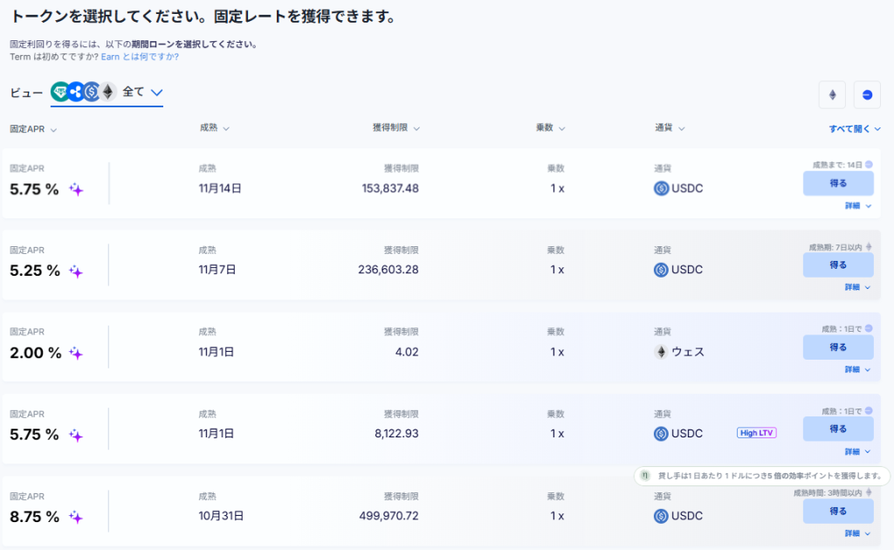Click the USDC coin icon in 11月14日 row
This screenshot has height=550, width=894.
(661, 188)
